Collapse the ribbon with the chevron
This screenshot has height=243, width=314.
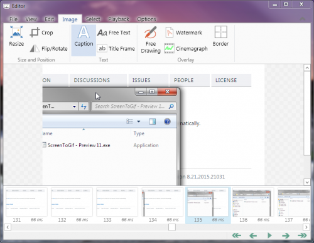(302, 19)
